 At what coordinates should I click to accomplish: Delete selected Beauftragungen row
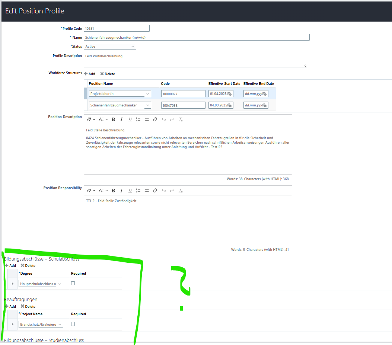28,307
